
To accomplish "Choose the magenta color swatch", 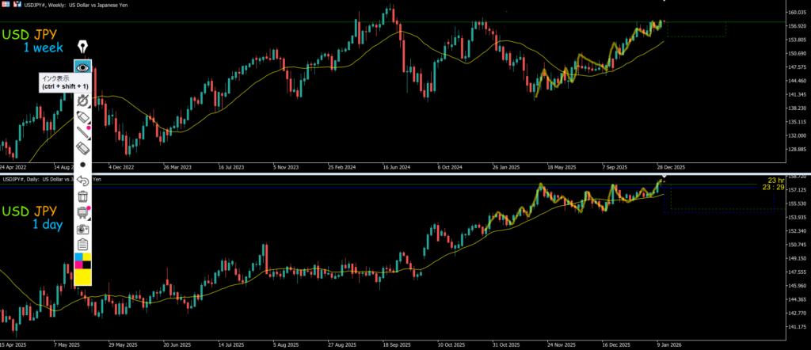I will point(78,265).
